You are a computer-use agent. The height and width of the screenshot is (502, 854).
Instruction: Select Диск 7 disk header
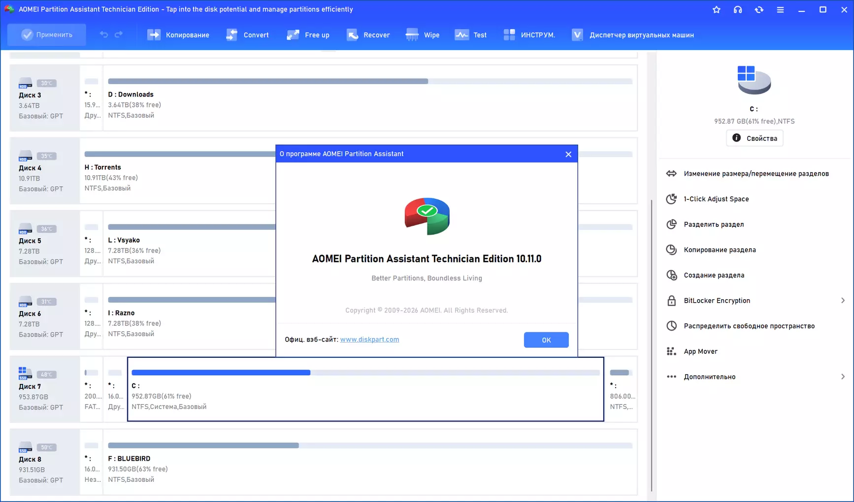[45, 389]
